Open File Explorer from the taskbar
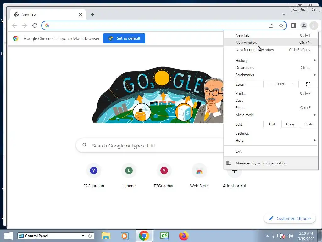Screen dimensions: 322x242 point(106,236)
